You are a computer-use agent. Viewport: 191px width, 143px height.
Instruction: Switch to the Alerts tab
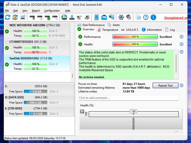(x=114, y=25)
